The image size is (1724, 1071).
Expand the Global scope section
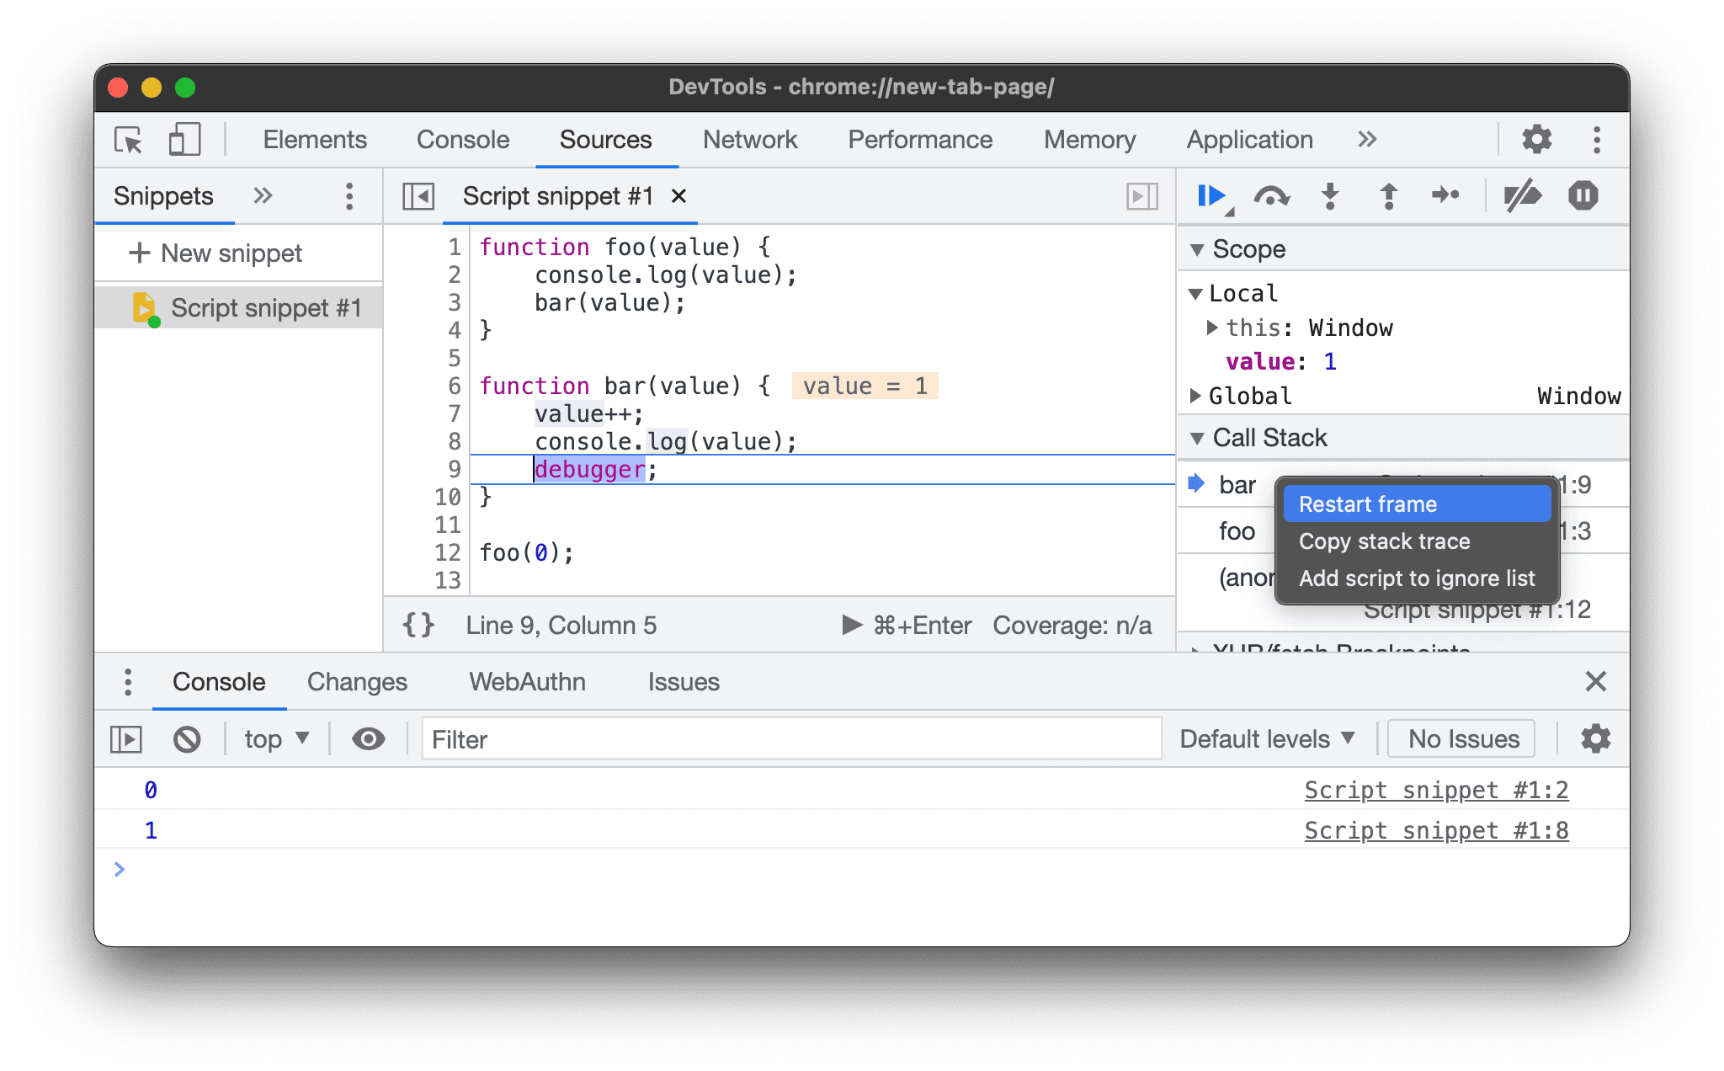[1205, 396]
